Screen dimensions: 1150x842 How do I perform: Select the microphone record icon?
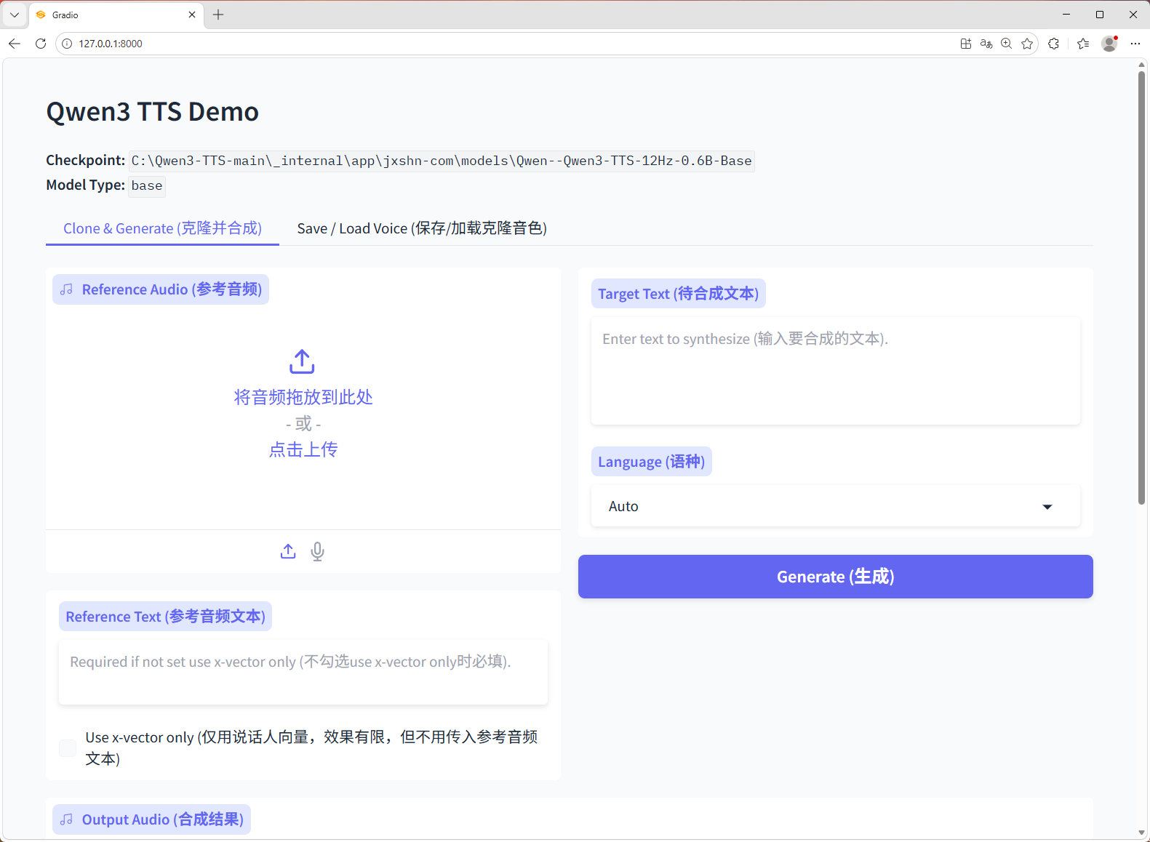coord(317,551)
